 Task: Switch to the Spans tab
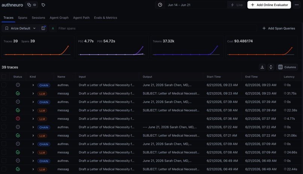click(23, 18)
